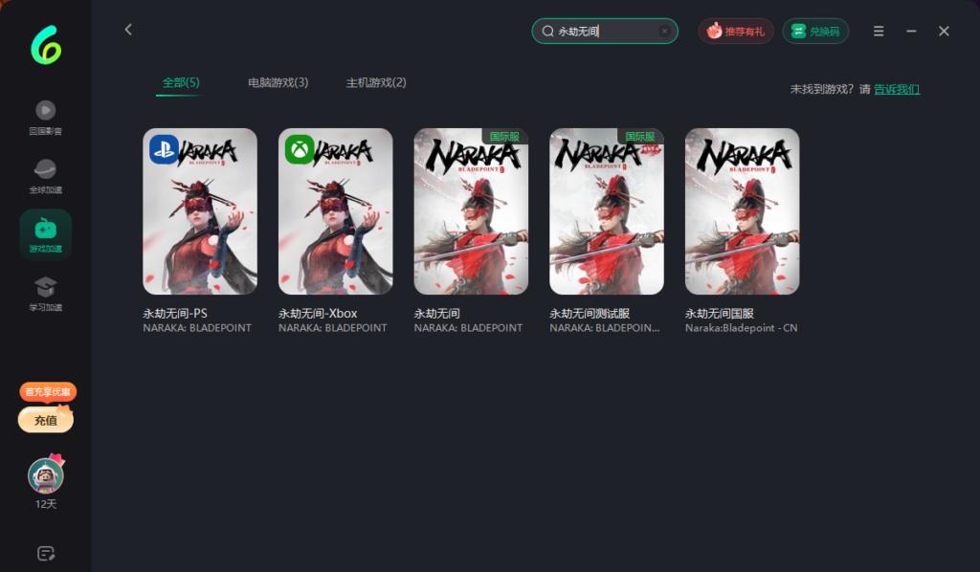Click the title text 永劫无间-Xbox
980x572 pixels.
318,314
